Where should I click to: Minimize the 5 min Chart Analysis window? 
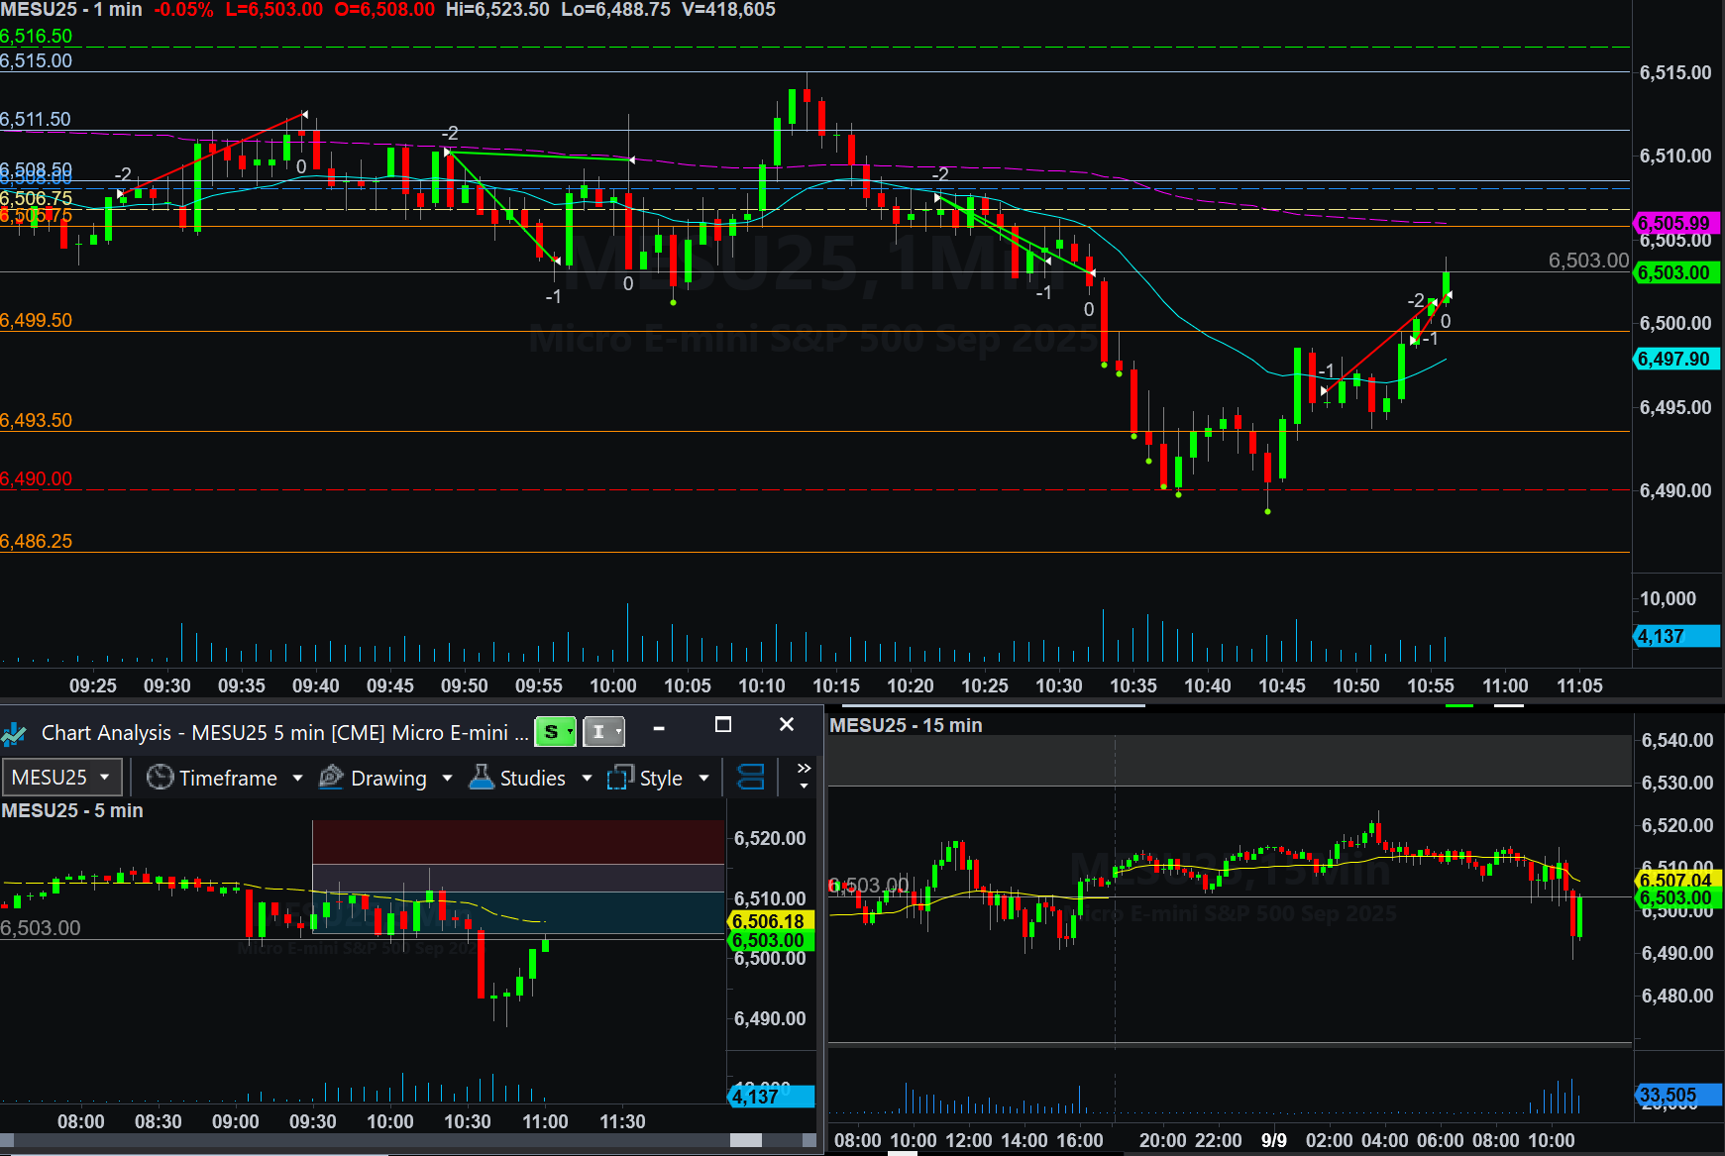(x=659, y=727)
